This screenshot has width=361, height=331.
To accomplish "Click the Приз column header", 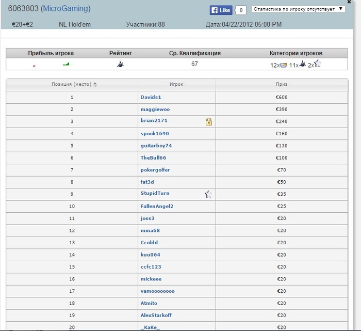I will click(x=282, y=84).
